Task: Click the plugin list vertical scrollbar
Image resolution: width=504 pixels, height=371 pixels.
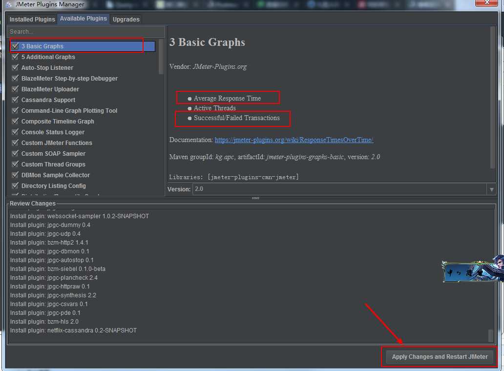Action: pos(161,57)
